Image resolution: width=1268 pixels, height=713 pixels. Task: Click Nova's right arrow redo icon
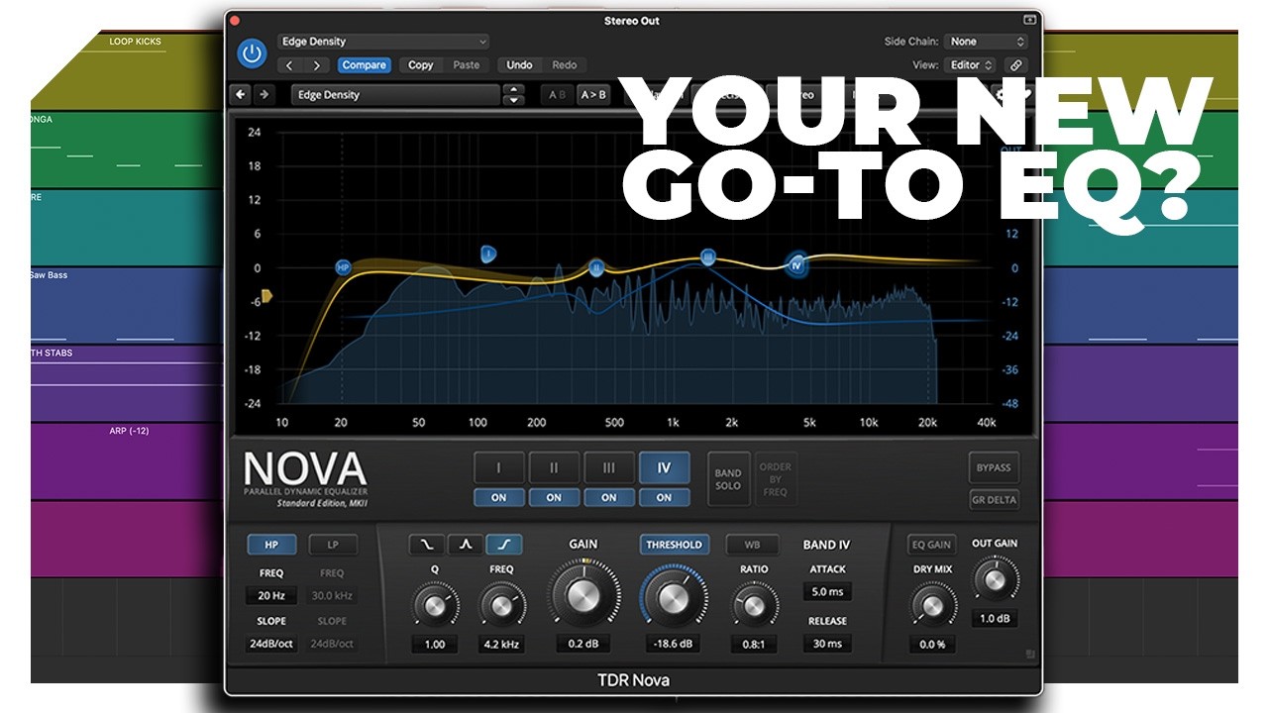tap(264, 95)
